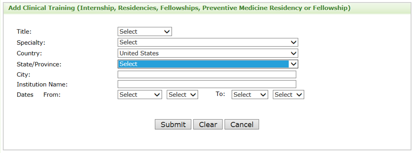Open the first To date dropdown
Screen dimensions: 413x153
tap(250, 95)
